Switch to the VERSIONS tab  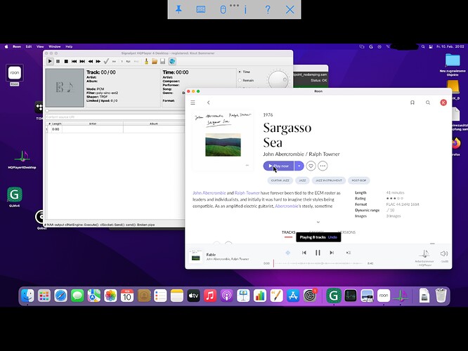click(346, 232)
